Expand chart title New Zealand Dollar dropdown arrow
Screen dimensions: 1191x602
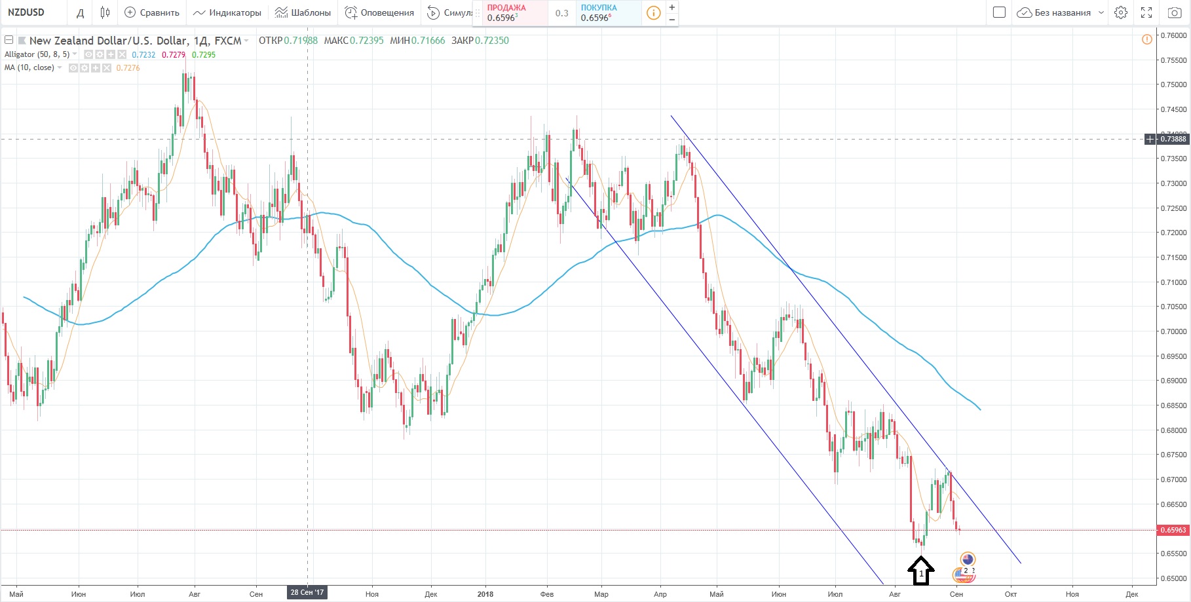coord(246,41)
